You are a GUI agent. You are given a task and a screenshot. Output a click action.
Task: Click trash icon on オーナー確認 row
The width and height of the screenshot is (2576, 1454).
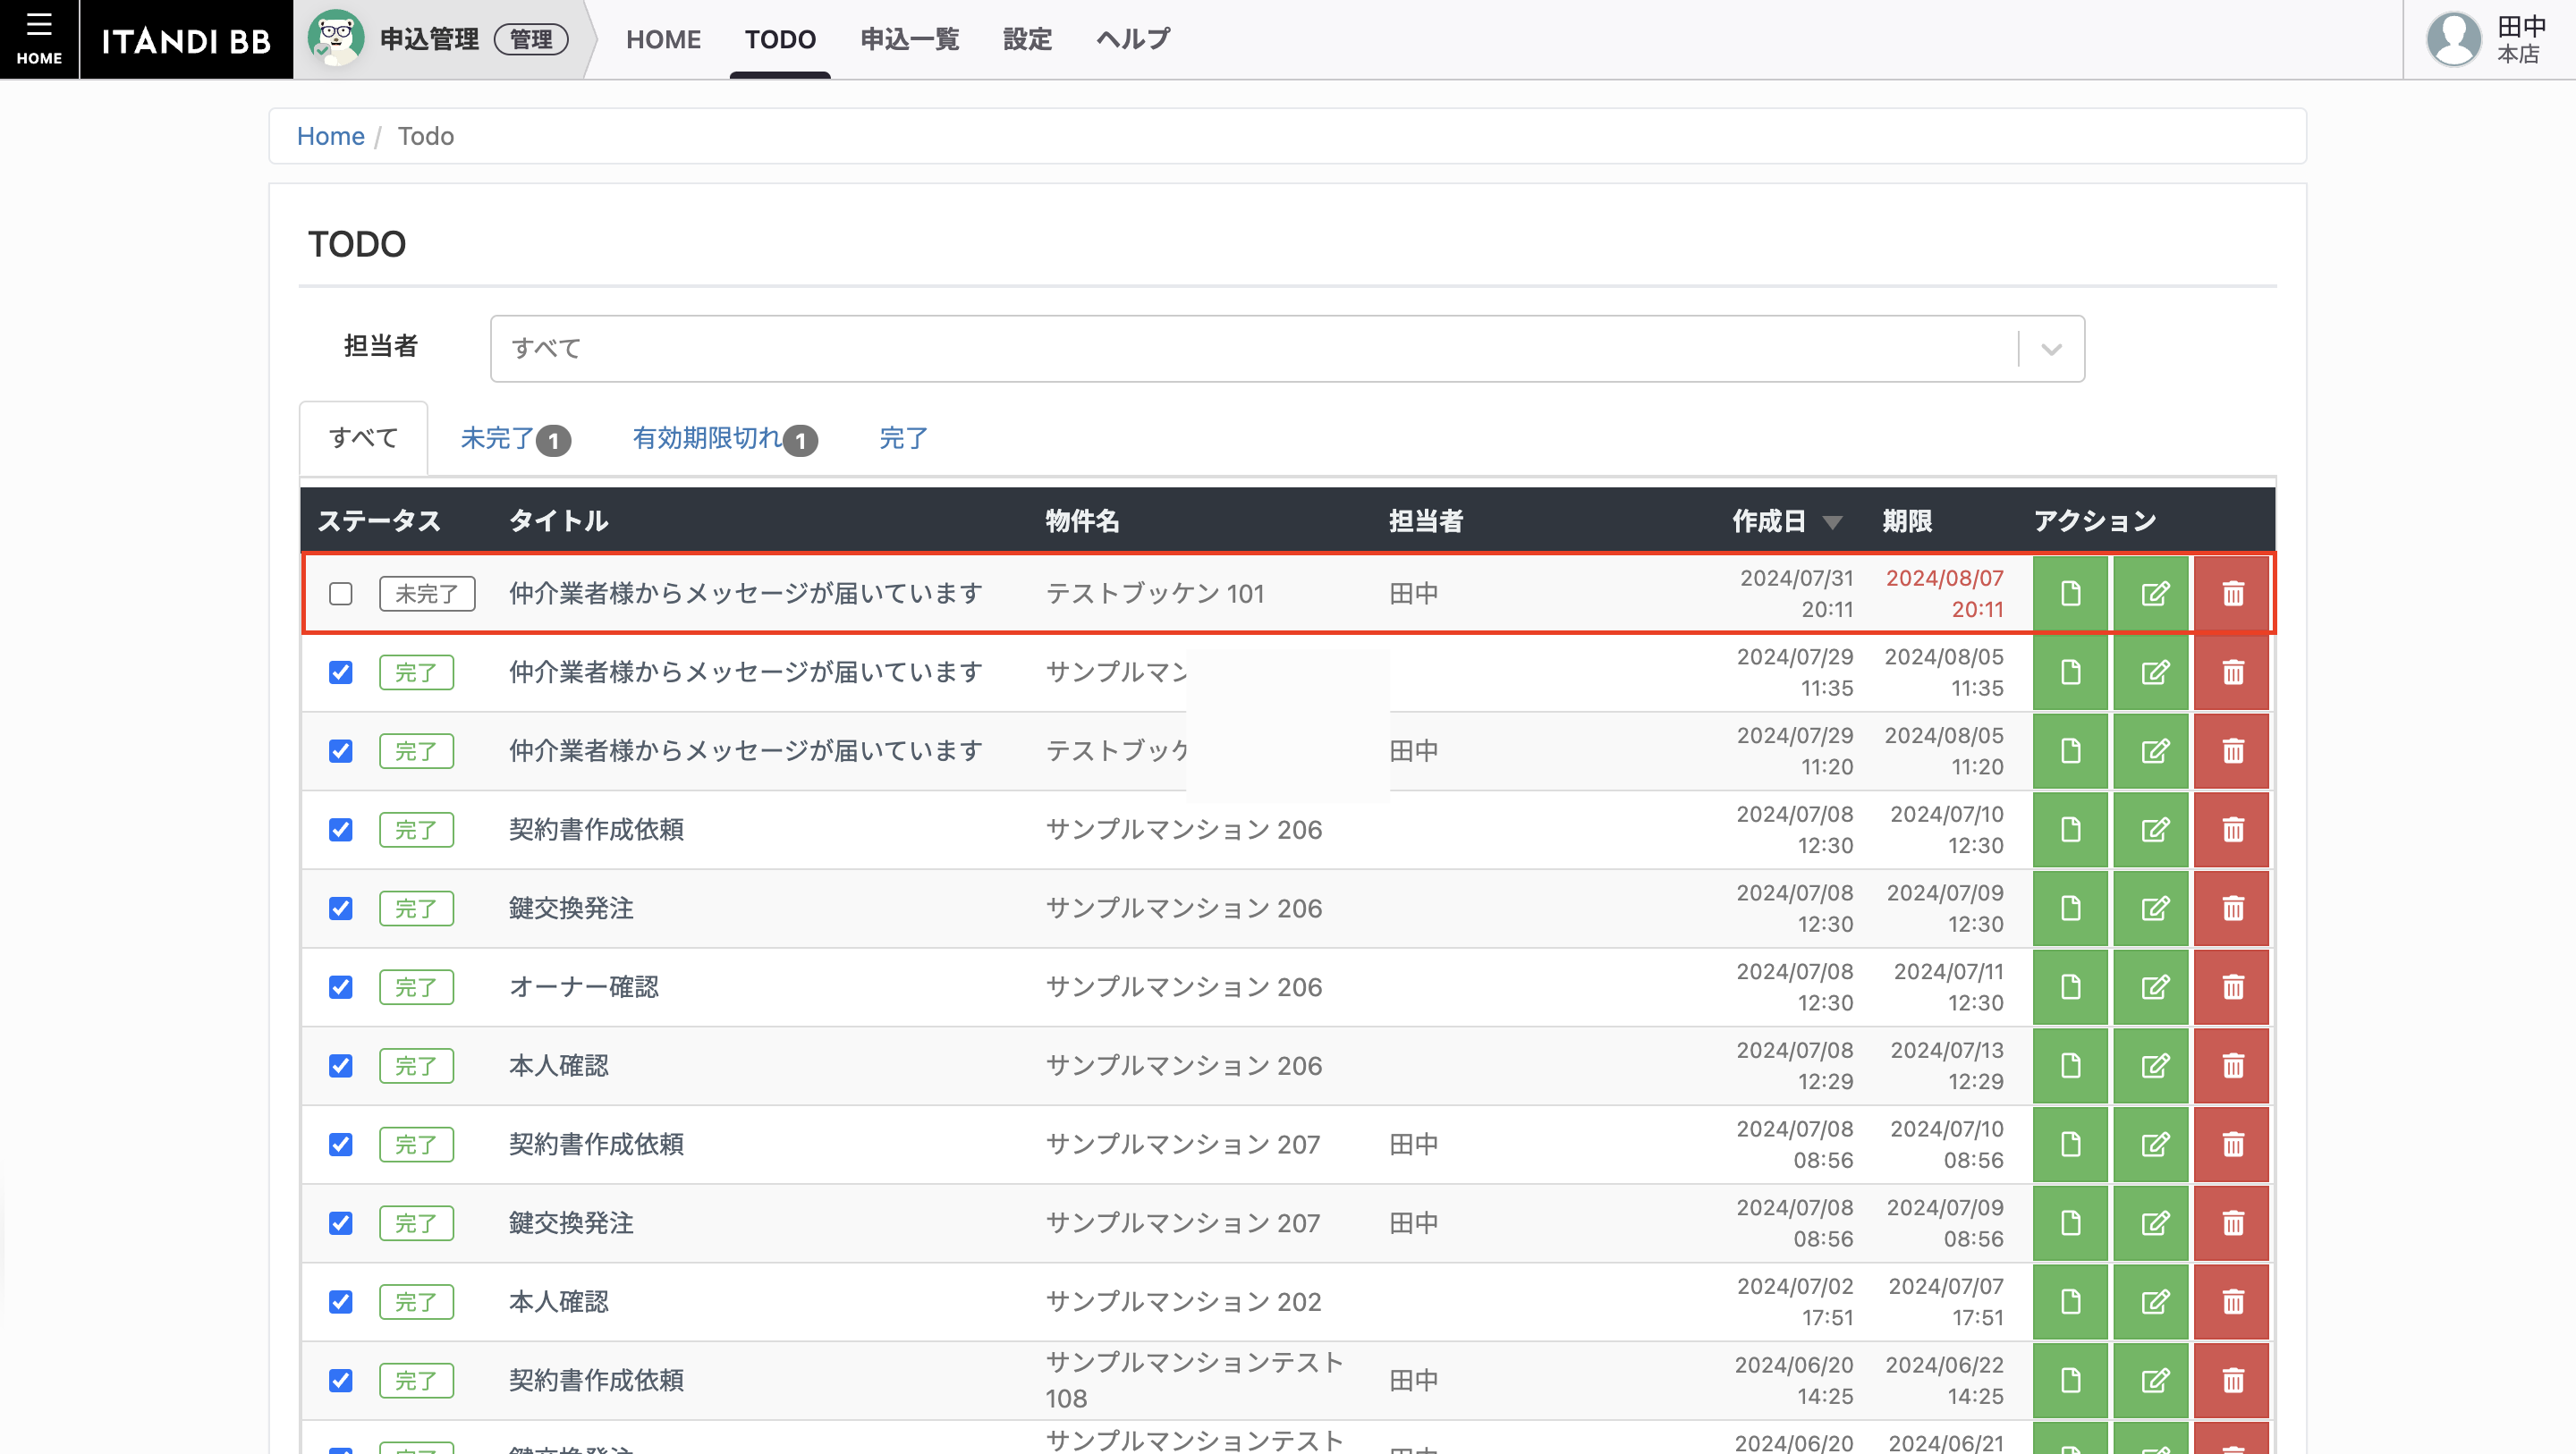2232,987
